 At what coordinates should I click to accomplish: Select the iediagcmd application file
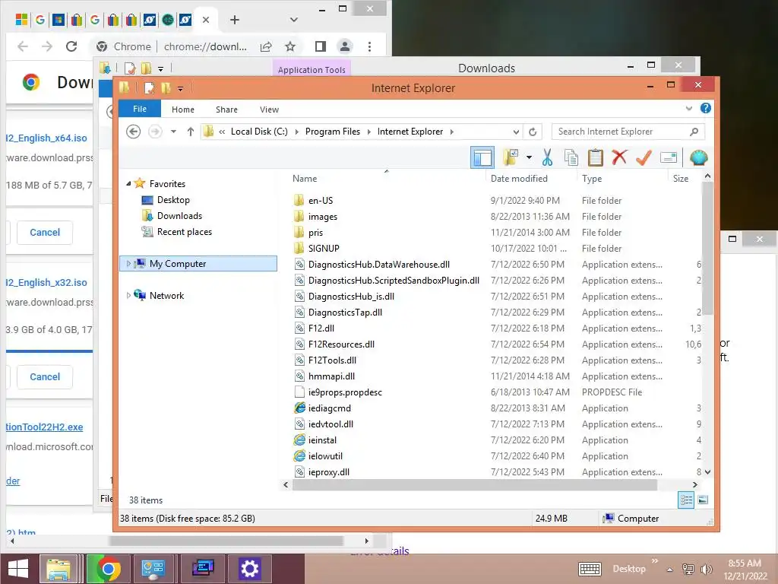click(x=330, y=408)
